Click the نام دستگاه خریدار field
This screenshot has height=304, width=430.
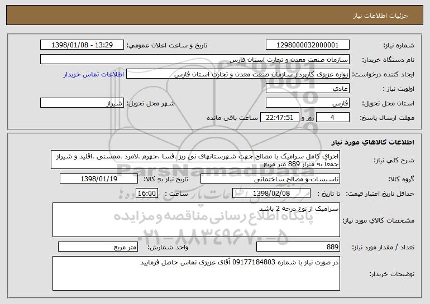click(195, 60)
